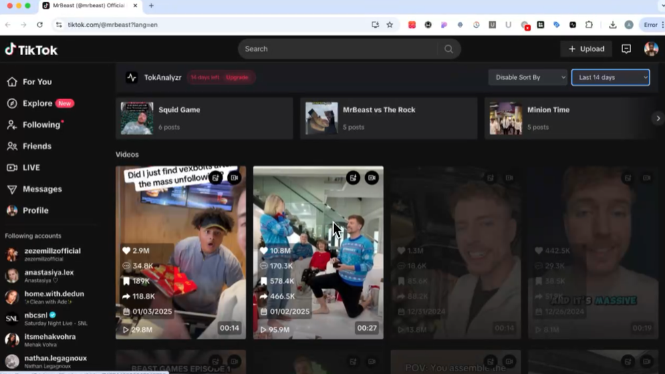Click image download icon on 01/03/2025 video
The width and height of the screenshot is (665, 374).
click(x=215, y=178)
